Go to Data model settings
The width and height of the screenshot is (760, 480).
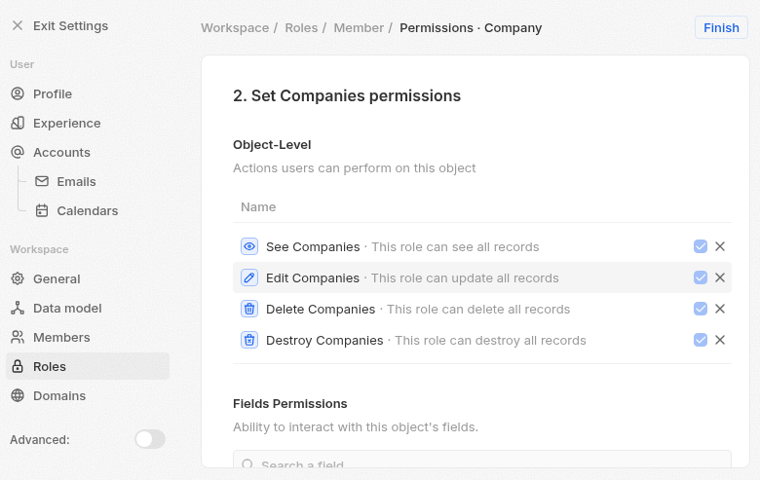(x=67, y=308)
